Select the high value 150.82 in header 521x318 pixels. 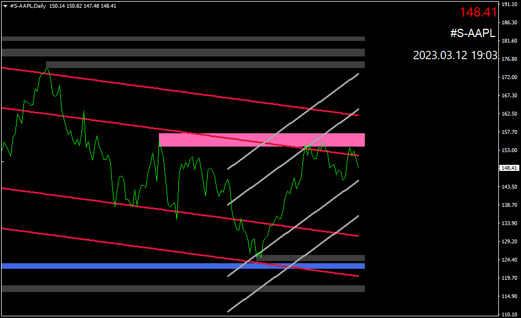point(74,6)
